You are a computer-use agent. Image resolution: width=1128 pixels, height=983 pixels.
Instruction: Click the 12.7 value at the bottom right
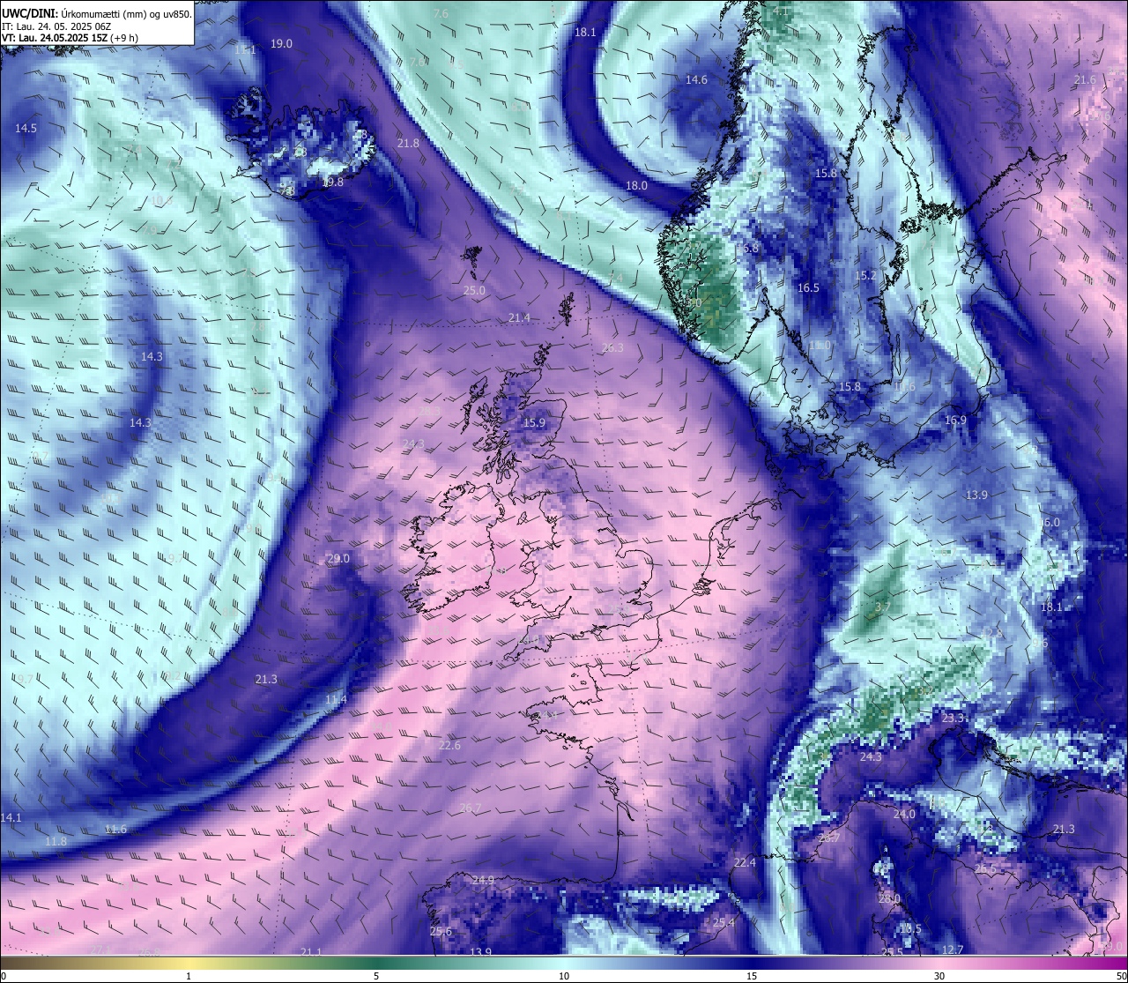(x=952, y=950)
